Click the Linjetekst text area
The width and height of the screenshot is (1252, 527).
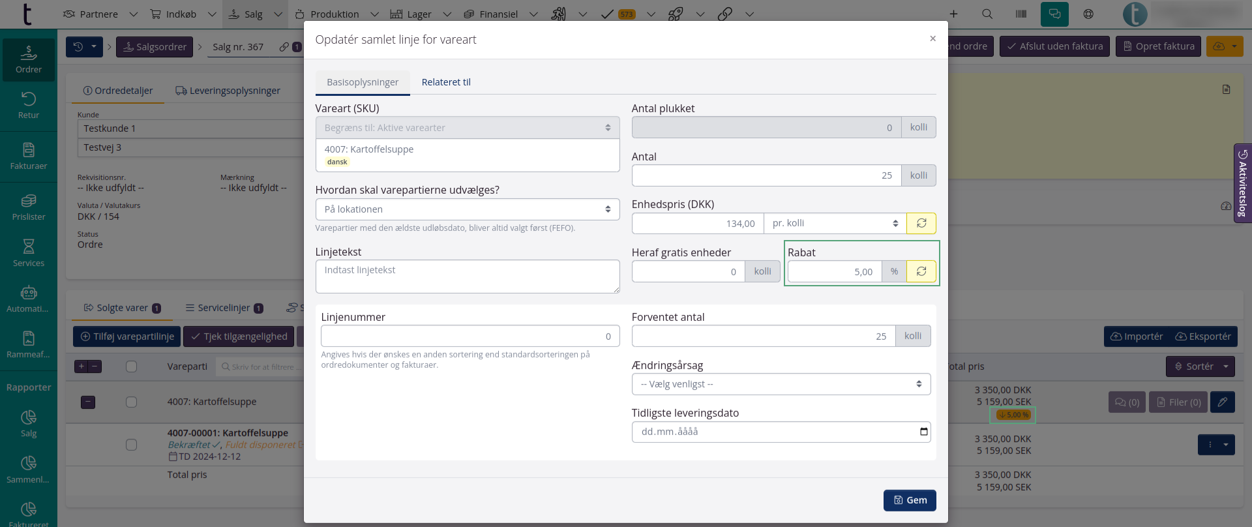point(467,277)
